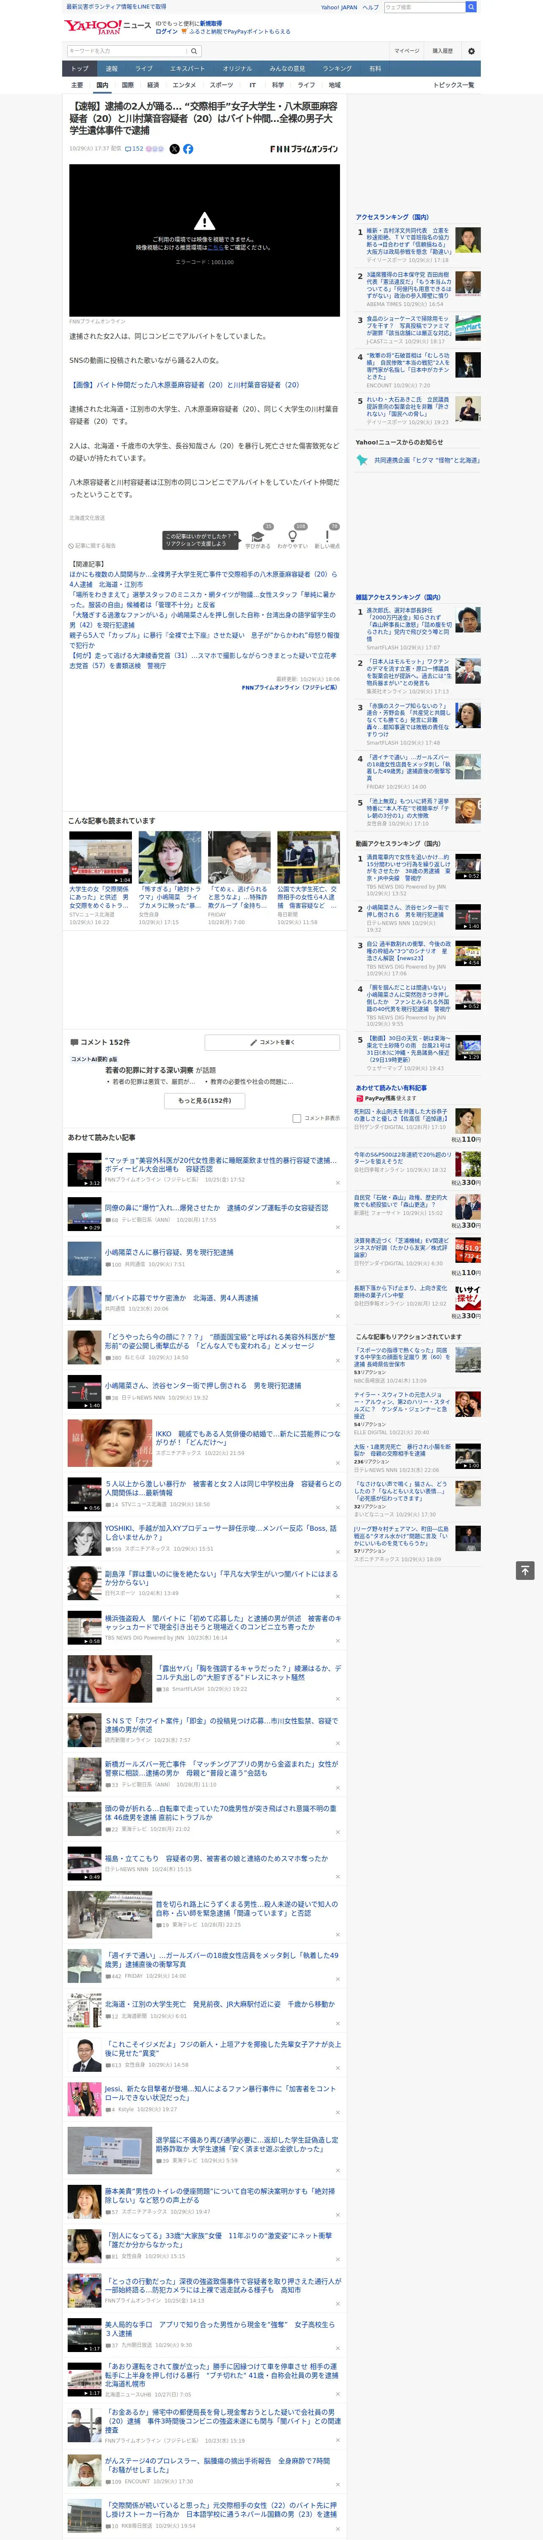
Task: Share the article on Facebook
Action: pos(188,149)
